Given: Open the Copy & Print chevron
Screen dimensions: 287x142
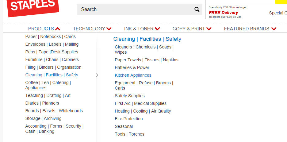Looking at the screenshot, I should tap(209, 29).
